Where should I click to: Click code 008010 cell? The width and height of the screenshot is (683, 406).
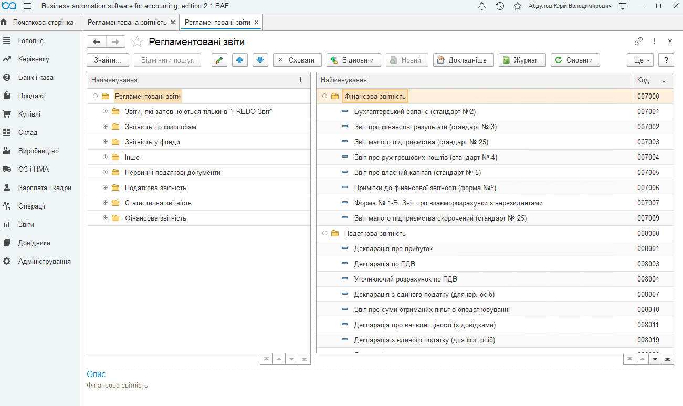point(653,309)
